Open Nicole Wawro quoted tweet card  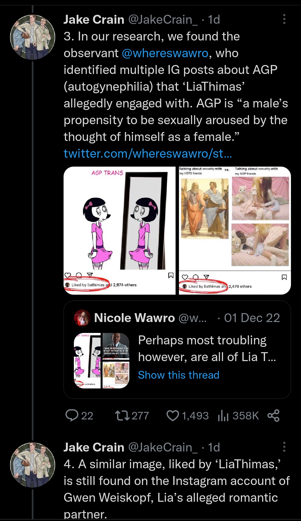(x=177, y=350)
